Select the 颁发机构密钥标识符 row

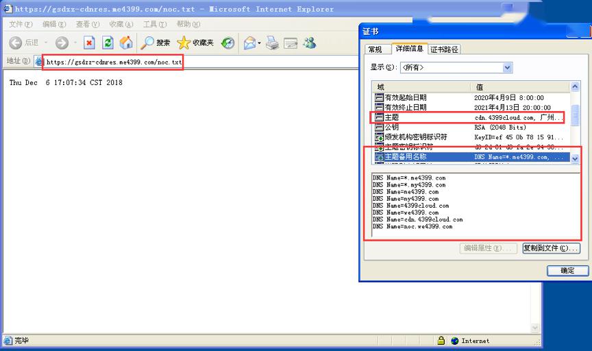tap(471, 137)
